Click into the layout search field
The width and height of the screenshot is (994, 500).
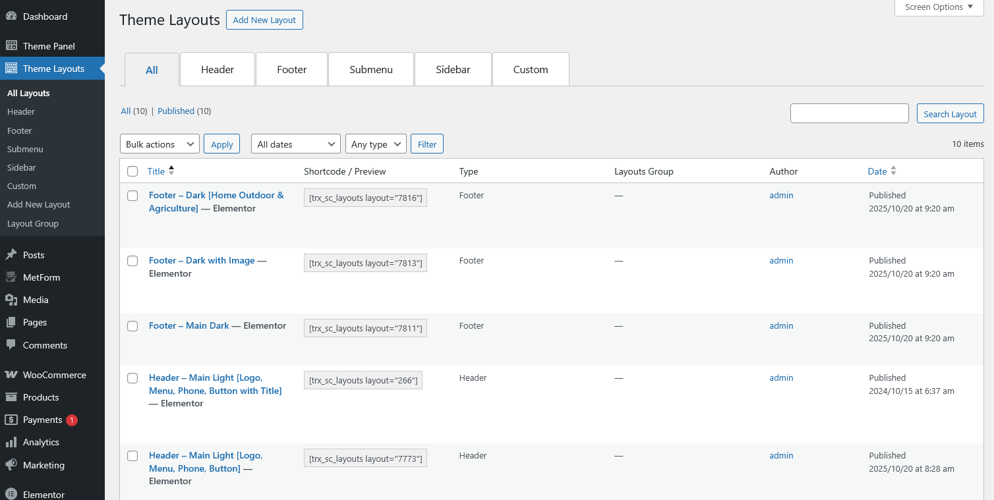click(x=849, y=113)
